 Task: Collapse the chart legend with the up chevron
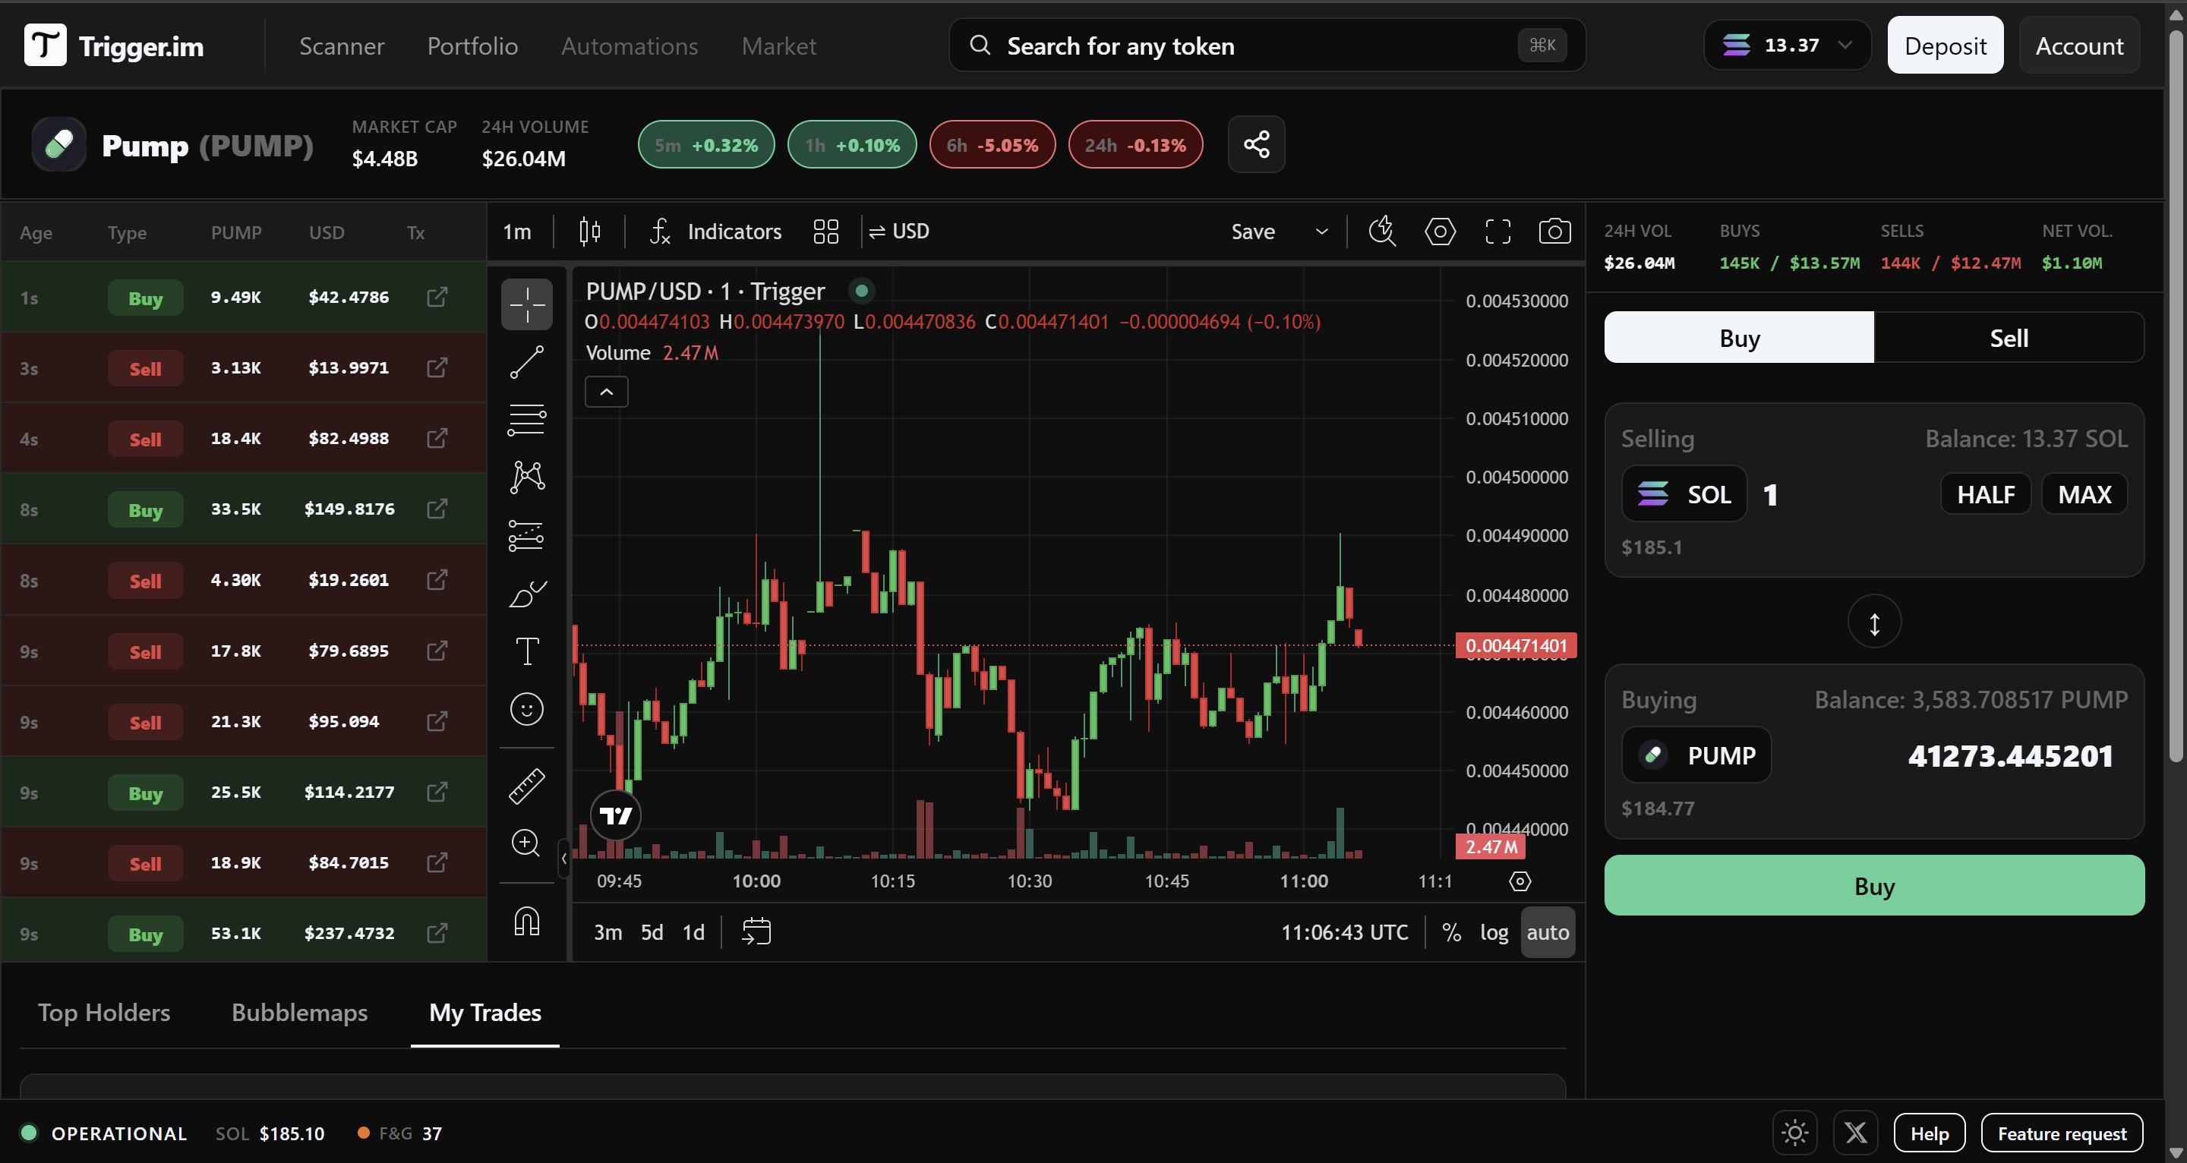coord(605,392)
